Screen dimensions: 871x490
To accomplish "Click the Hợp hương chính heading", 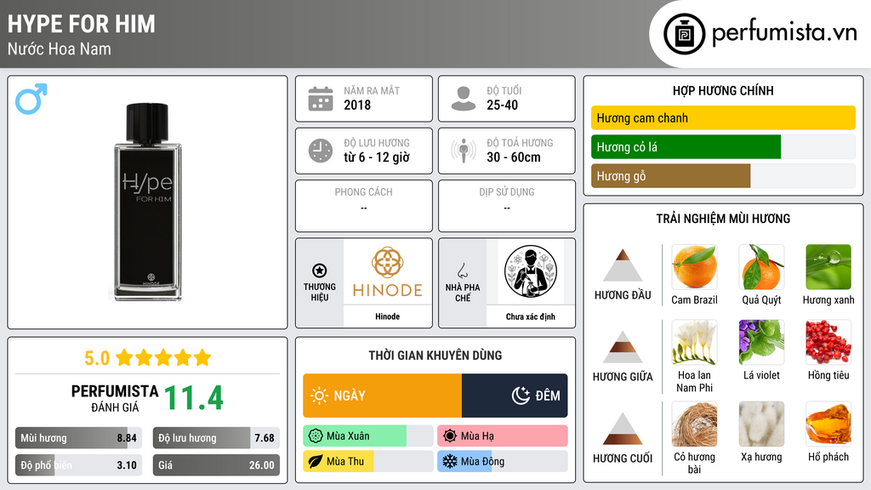I will coord(723,90).
